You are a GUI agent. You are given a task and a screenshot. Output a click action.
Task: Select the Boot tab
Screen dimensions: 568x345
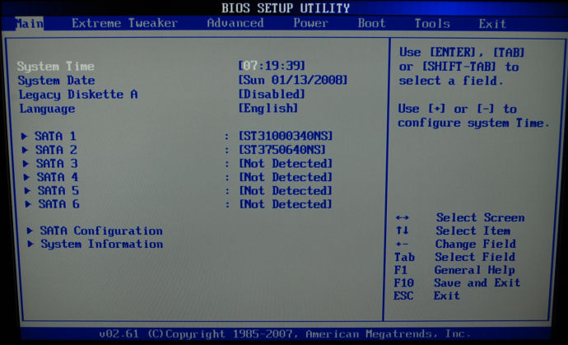click(x=371, y=23)
